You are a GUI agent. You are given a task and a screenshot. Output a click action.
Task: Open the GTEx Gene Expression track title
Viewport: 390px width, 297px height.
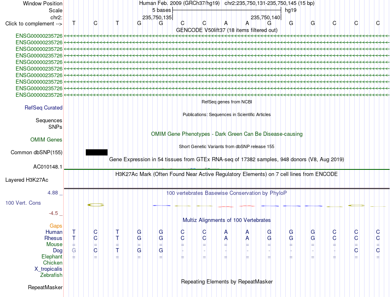[x=227, y=159]
